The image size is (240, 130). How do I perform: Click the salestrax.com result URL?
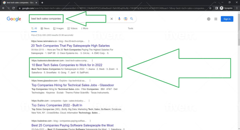[59, 121]
